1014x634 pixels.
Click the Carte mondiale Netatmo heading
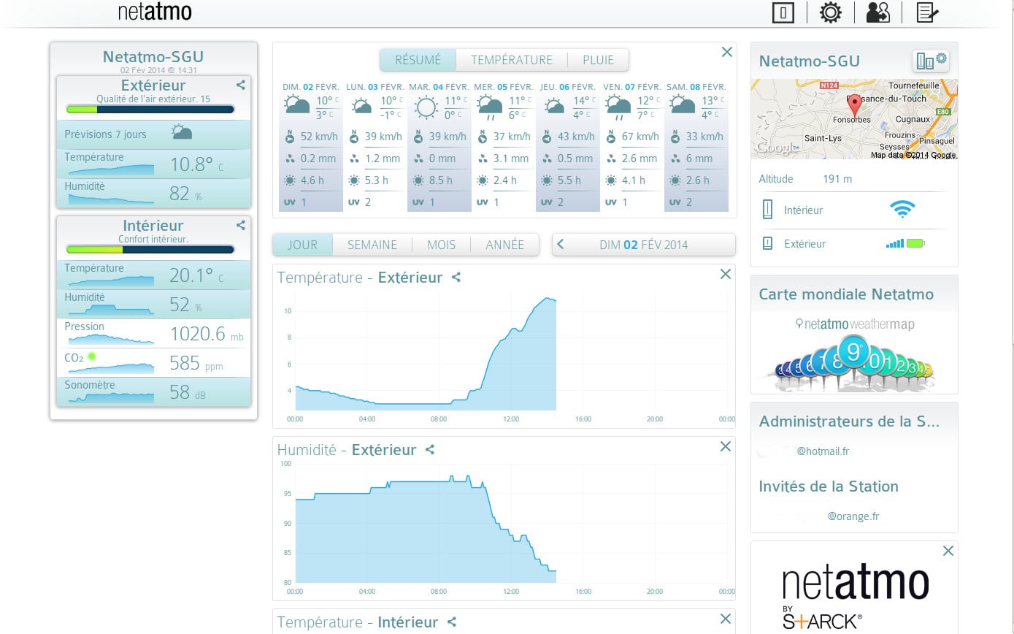point(846,294)
